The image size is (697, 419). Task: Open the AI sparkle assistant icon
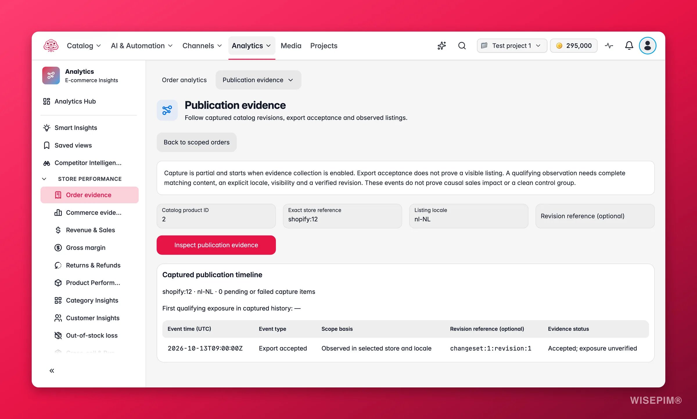pos(442,46)
